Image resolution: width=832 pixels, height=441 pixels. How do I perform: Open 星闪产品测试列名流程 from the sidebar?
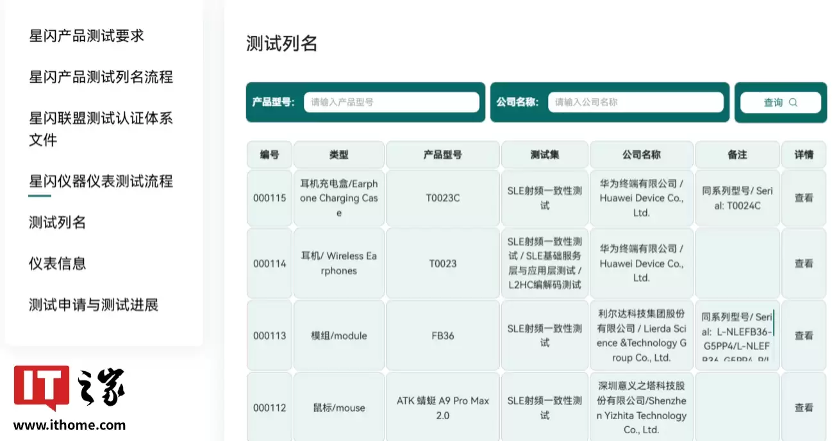pyautogui.click(x=100, y=77)
